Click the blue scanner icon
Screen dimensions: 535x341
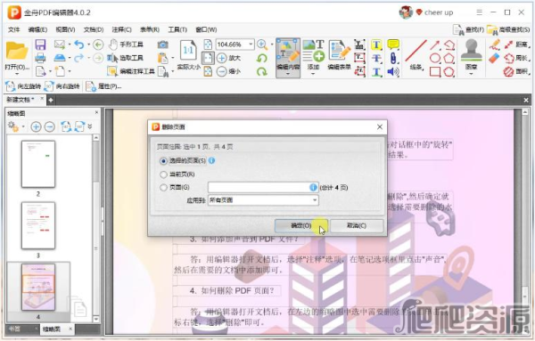coord(60,58)
